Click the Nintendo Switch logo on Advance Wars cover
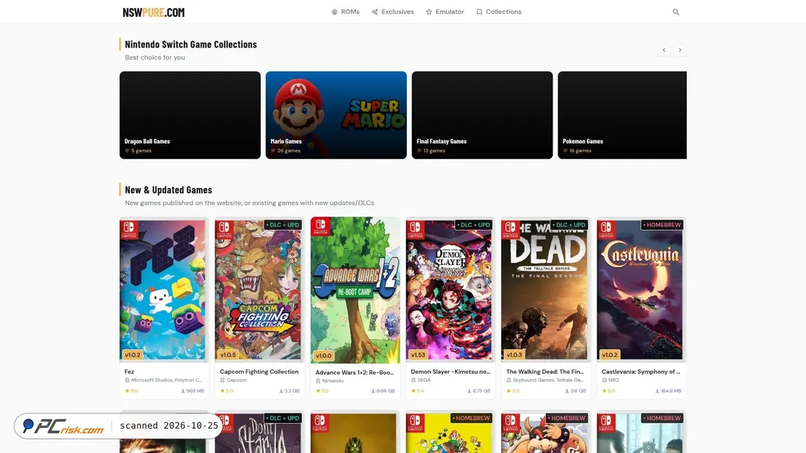Screen dimensions: 806x453 [319, 226]
